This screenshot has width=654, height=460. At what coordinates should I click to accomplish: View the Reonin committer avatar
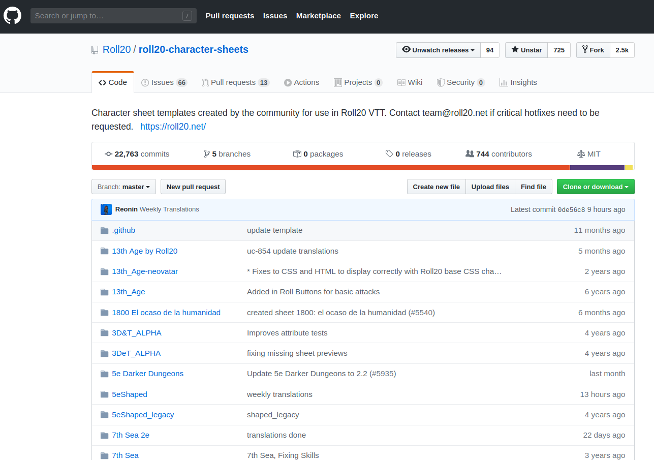click(x=106, y=209)
